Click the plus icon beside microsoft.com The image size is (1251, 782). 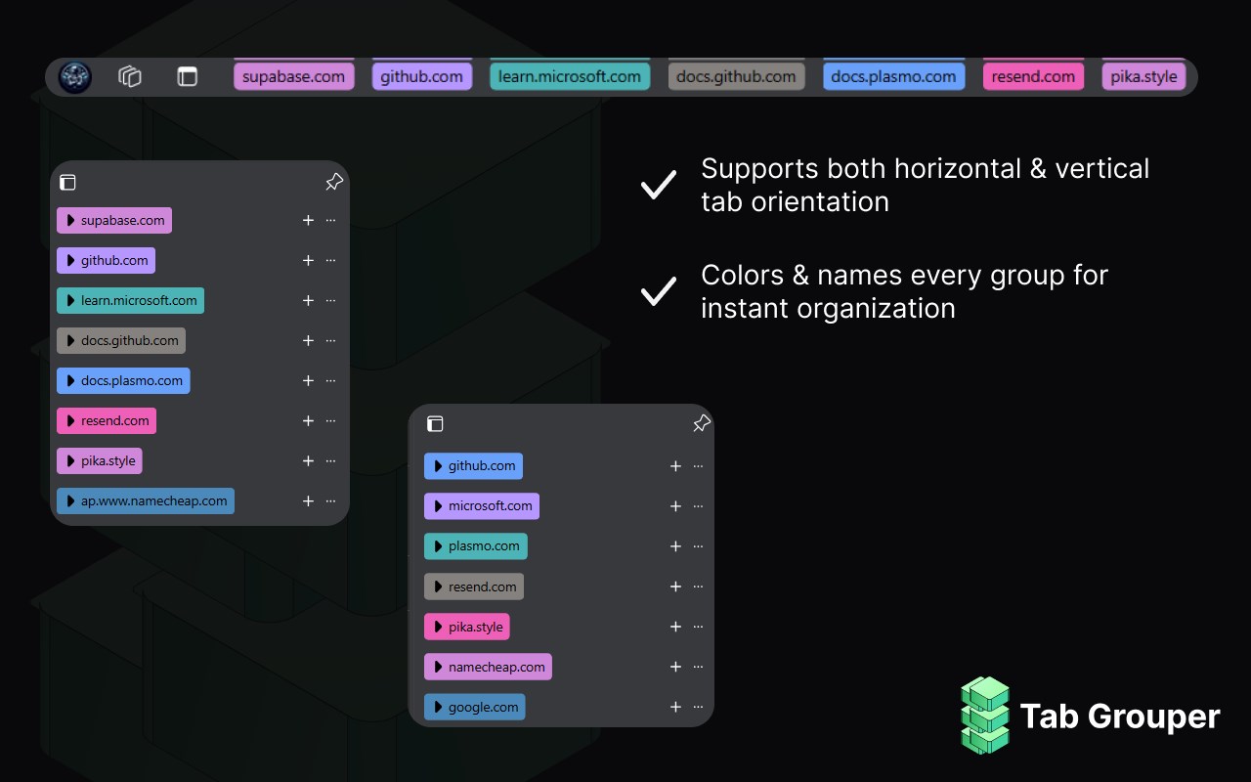pyautogui.click(x=675, y=506)
